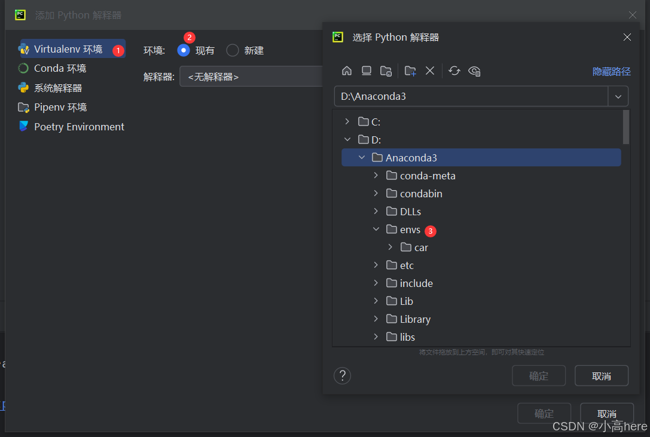The height and width of the screenshot is (437, 650).
Task: Collapse the Anaconda3 folder chevron
Action: click(362, 158)
